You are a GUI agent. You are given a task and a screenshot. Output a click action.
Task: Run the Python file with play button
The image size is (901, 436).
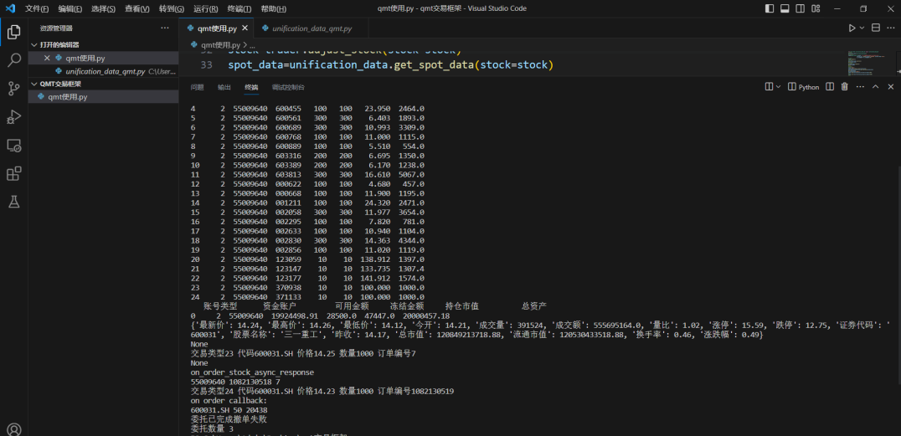[x=852, y=28]
